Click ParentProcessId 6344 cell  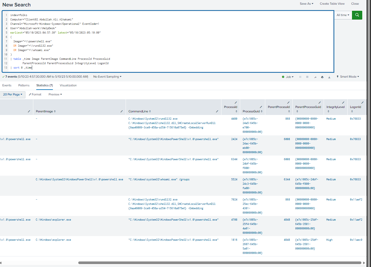(287, 179)
